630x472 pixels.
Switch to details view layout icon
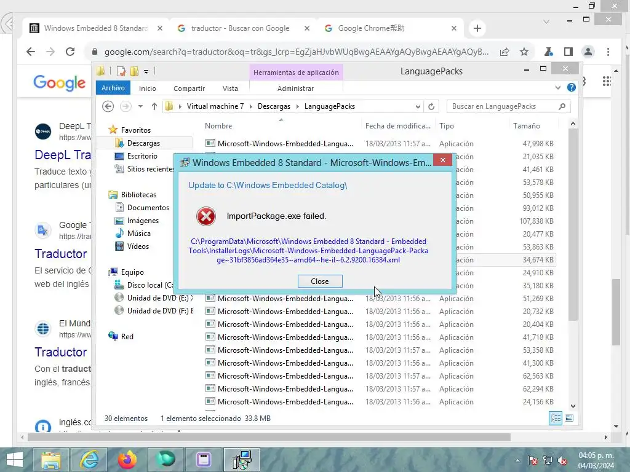point(556,418)
